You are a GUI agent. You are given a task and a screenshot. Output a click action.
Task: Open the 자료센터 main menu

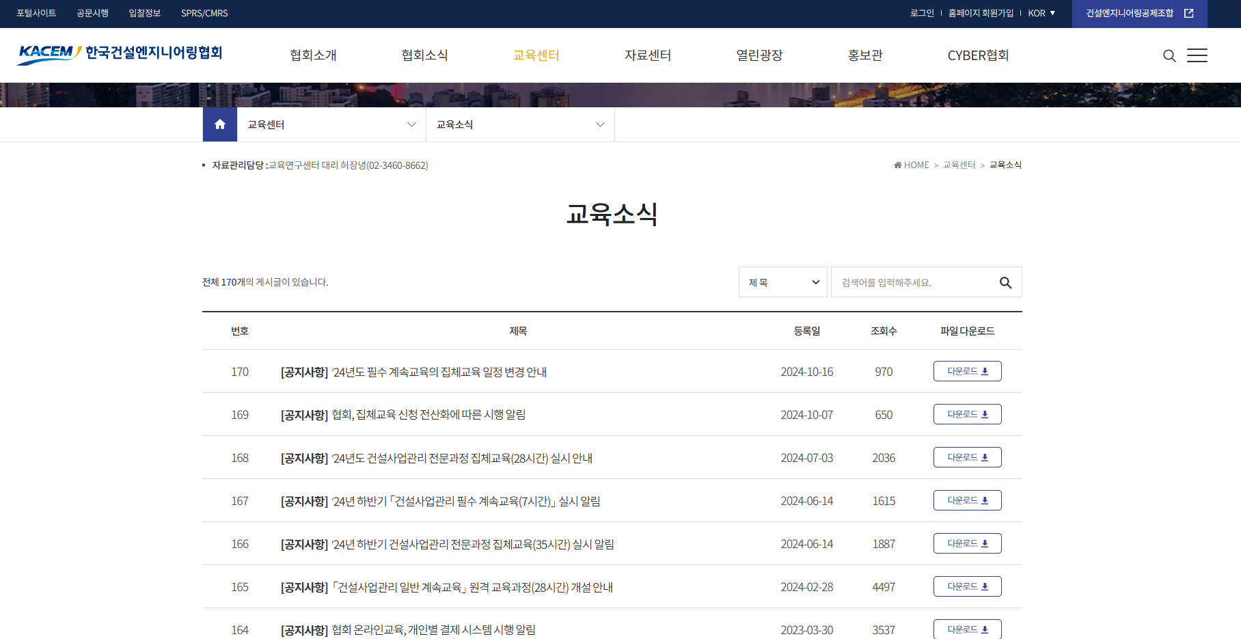tap(648, 55)
